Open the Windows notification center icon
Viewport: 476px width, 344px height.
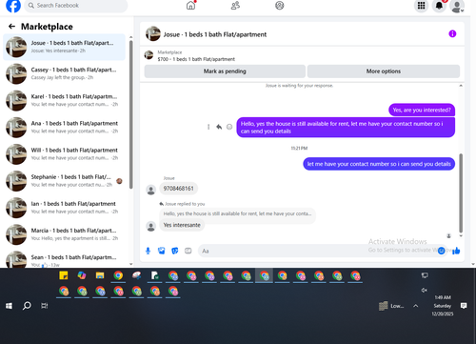click(464, 306)
